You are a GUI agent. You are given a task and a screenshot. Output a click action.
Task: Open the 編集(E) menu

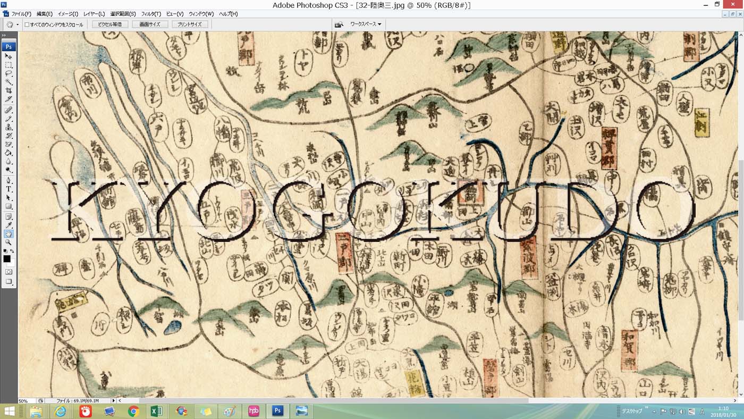click(45, 14)
